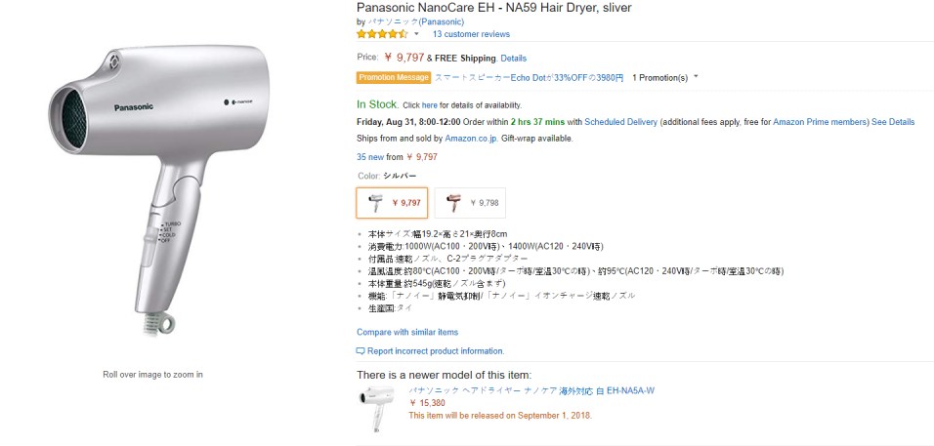This screenshot has height=446, width=934.
Task: Open the rating breakdown arrow beside stars
Action: (417, 34)
